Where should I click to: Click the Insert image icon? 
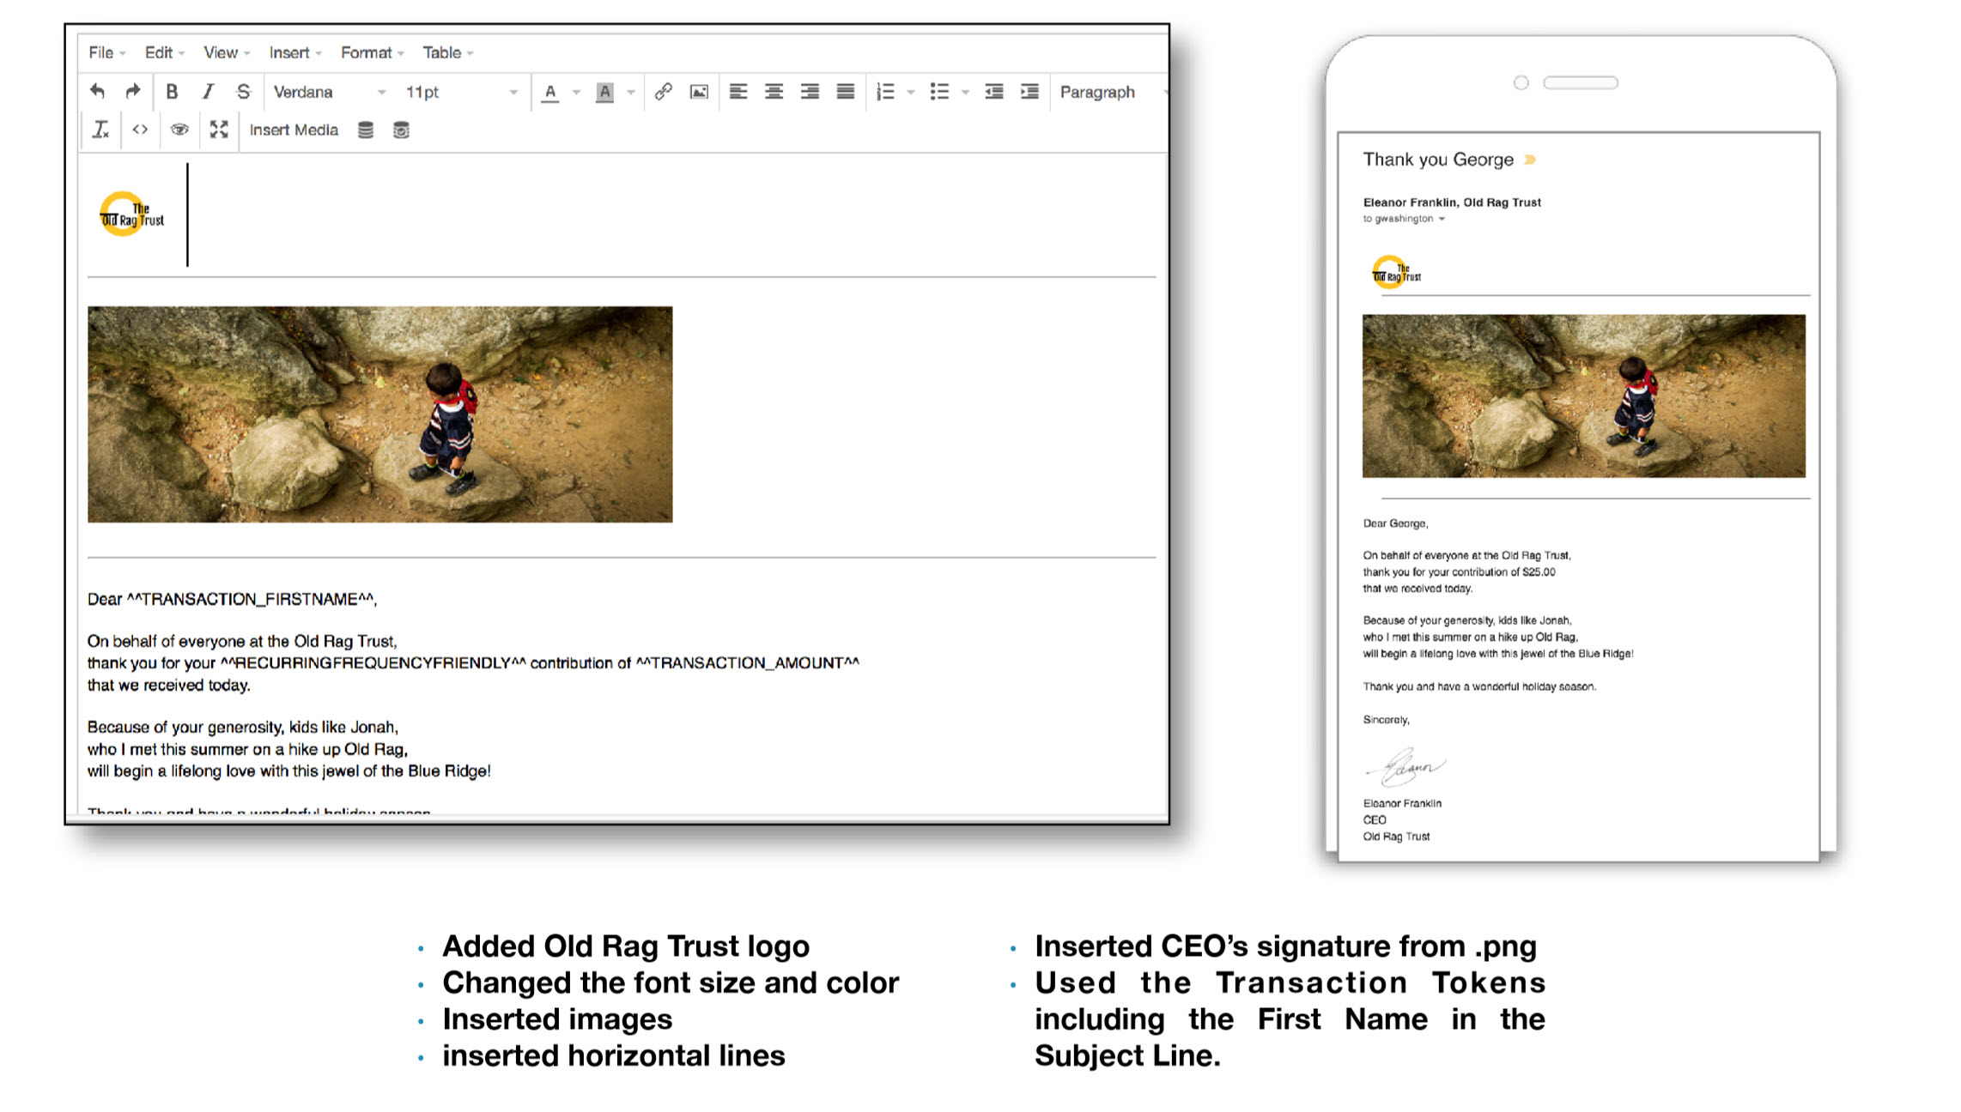(x=699, y=92)
